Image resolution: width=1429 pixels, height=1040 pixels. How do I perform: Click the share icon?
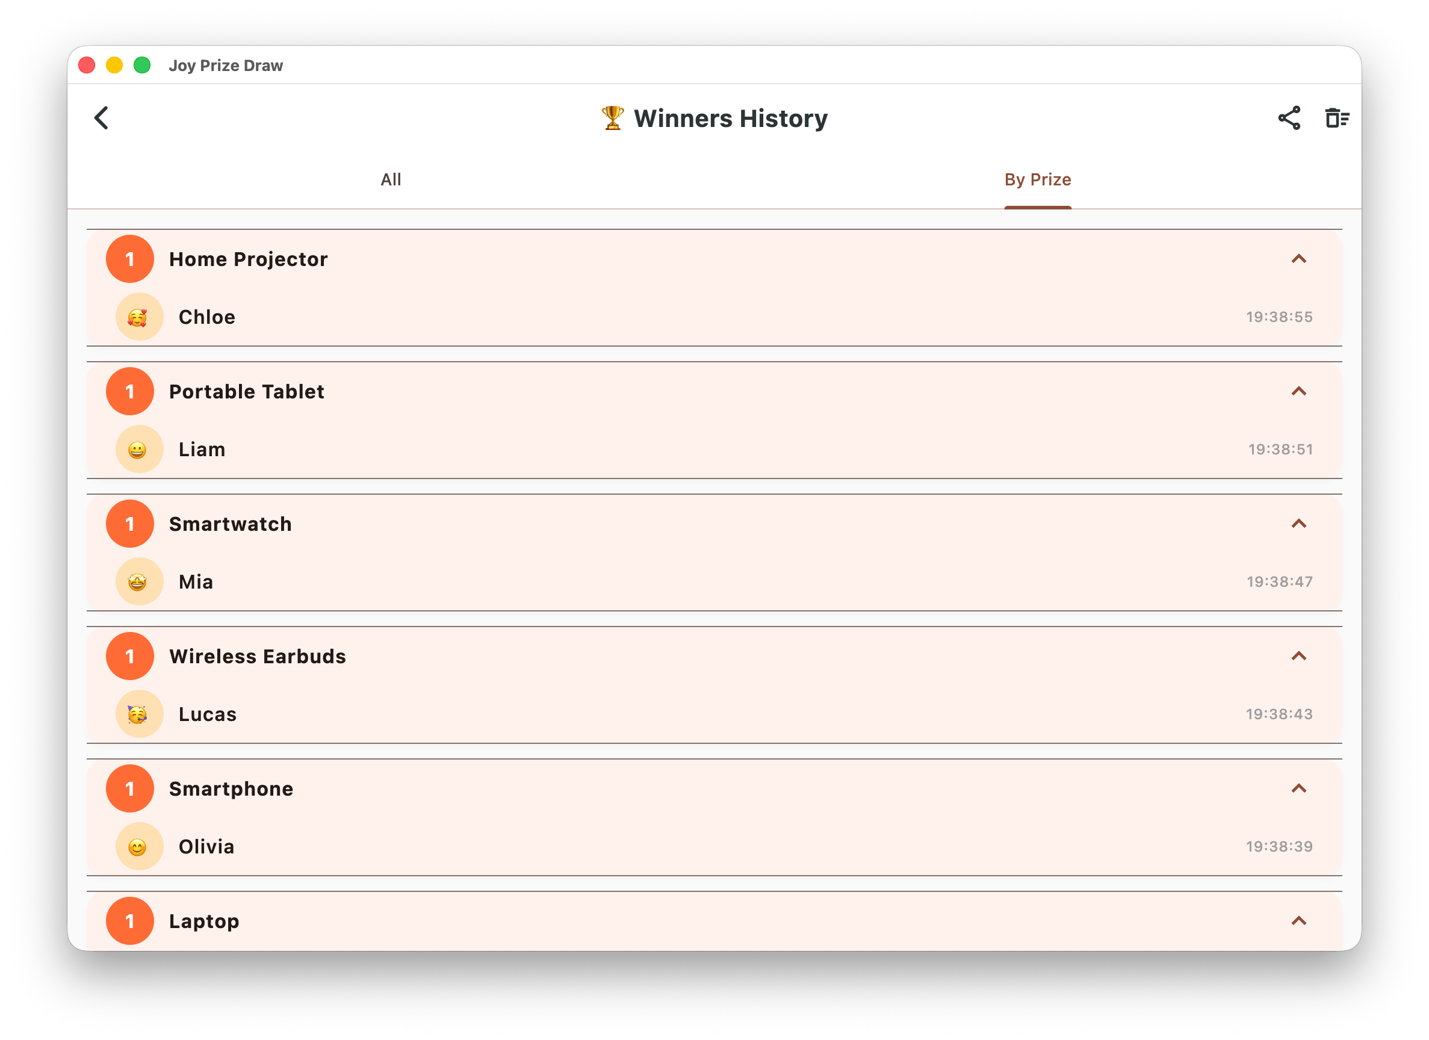pos(1289,118)
